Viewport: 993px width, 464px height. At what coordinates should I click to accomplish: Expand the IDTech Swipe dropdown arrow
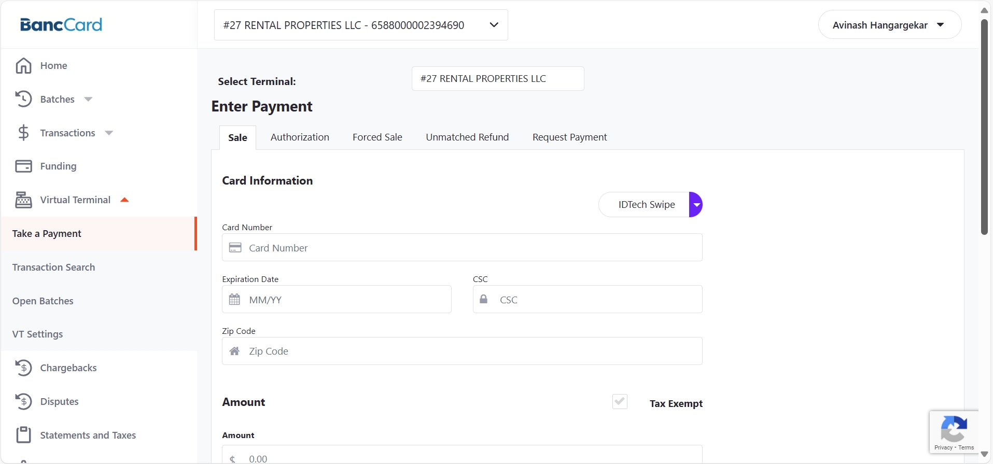[x=696, y=205]
